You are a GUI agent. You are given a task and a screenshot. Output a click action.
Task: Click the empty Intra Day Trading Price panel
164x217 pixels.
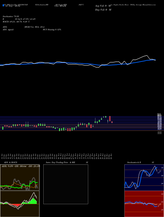[66, 184]
